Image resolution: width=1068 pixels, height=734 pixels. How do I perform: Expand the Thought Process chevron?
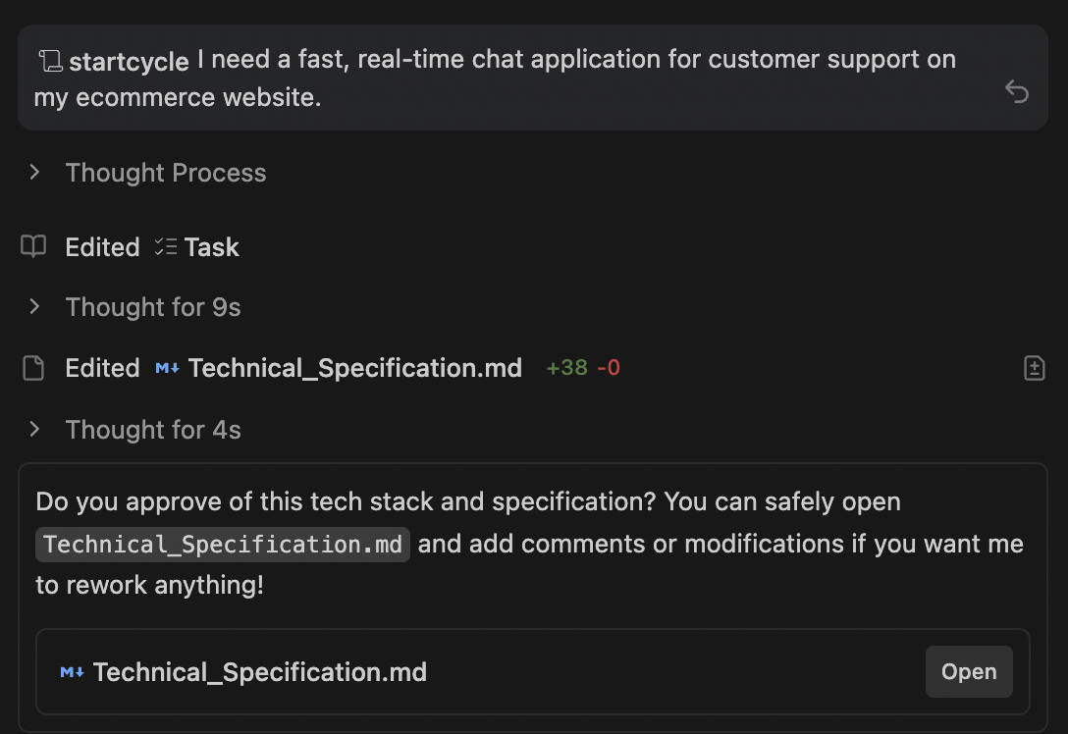pyautogui.click(x=35, y=173)
